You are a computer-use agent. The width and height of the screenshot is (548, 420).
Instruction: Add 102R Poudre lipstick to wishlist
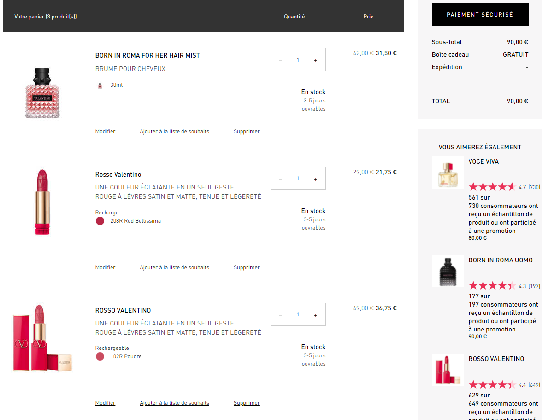coord(174,403)
